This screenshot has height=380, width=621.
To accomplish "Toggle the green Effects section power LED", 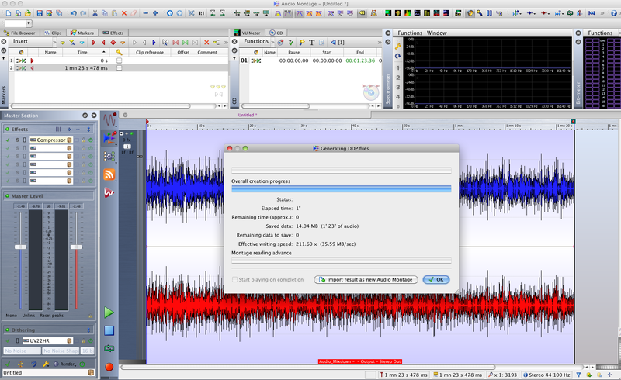I will click(7, 129).
